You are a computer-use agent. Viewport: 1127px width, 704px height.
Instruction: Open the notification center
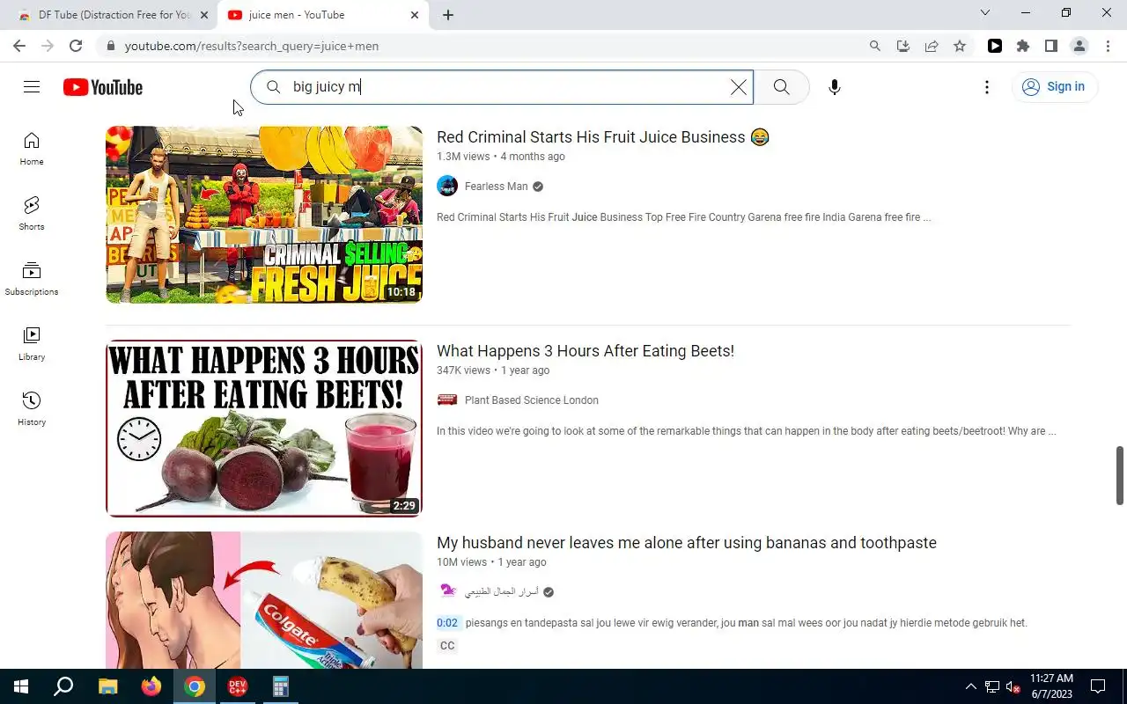pos(1098,686)
